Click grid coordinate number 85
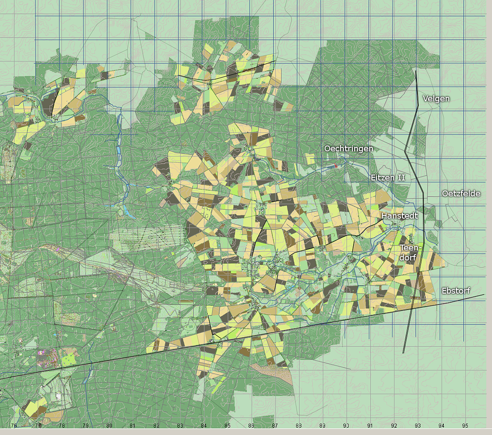The image size is (492, 435). 227,426
